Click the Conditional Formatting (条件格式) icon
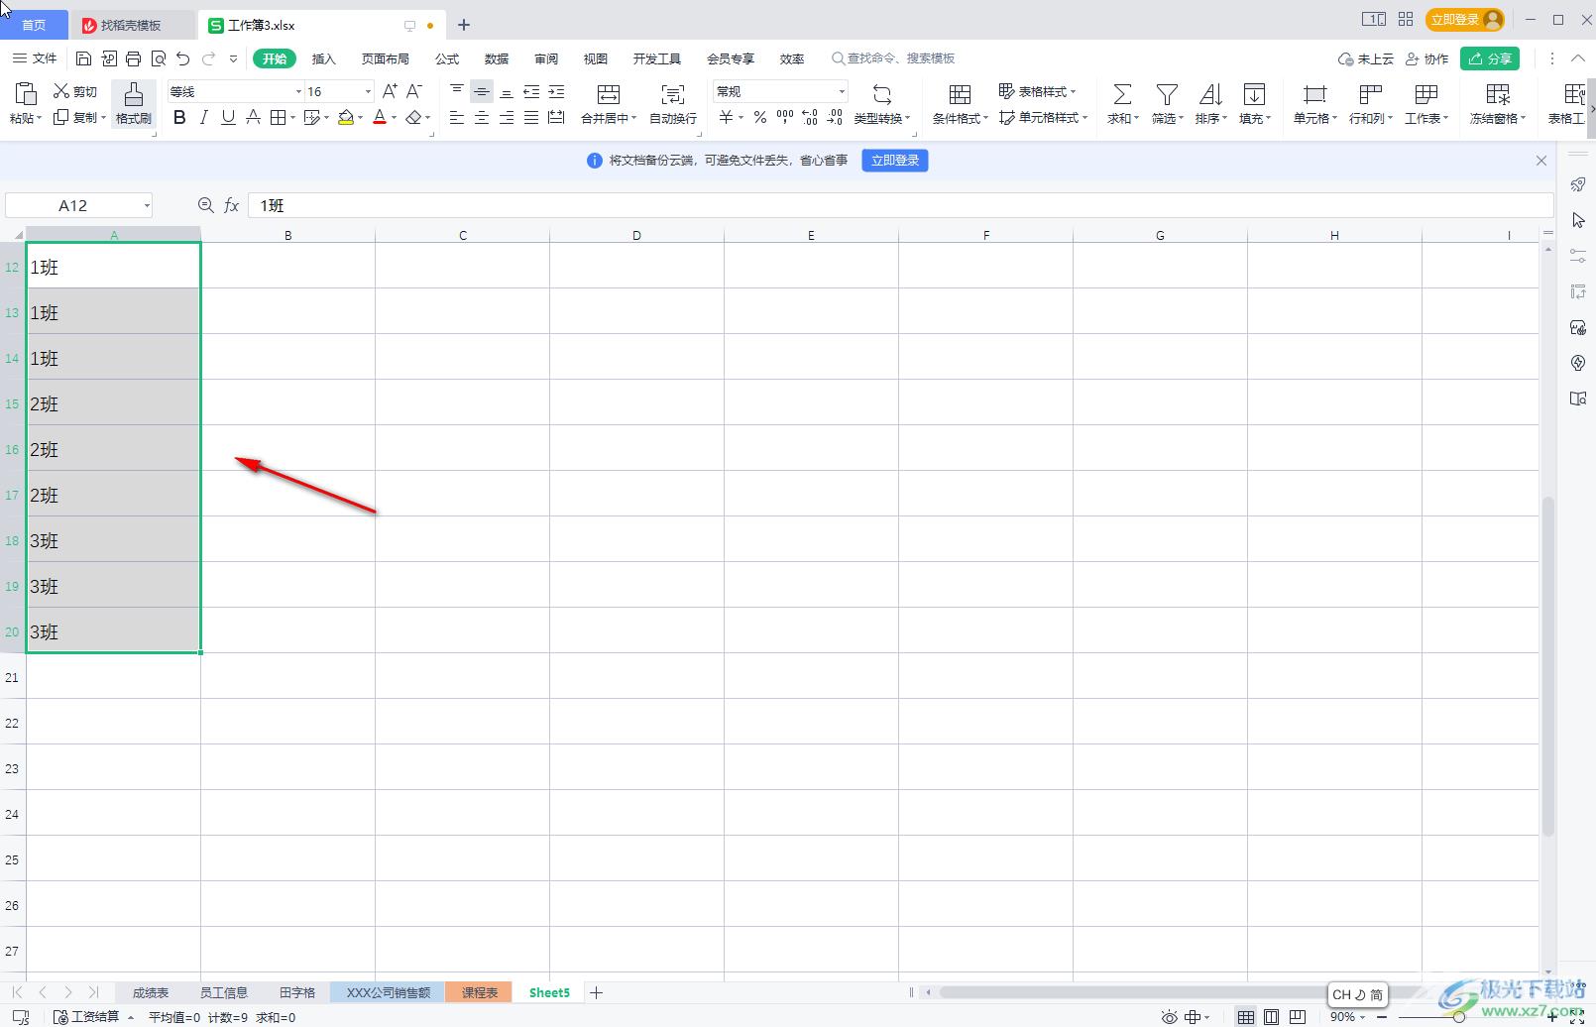This screenshot has height=1027, width=1596. point(960,95)
